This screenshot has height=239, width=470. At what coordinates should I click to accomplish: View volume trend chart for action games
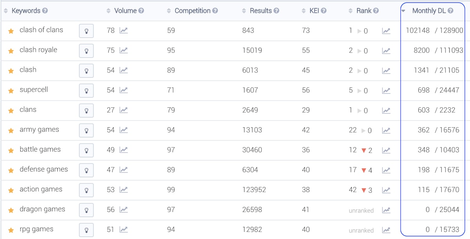pos(124,190)
